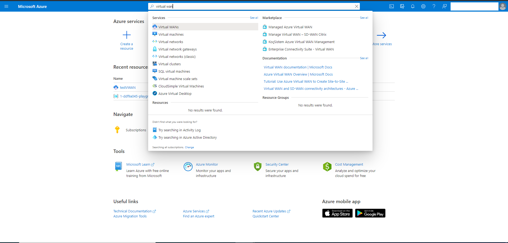The width and height of the screenshot is (508, 243).
Task: Open Directory and subscription filter
Action: coord(402,6)
